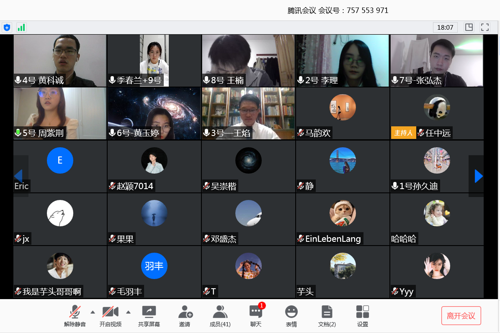
Task: Open the Documents (文档) panel
Action: (x=327, y=316)
